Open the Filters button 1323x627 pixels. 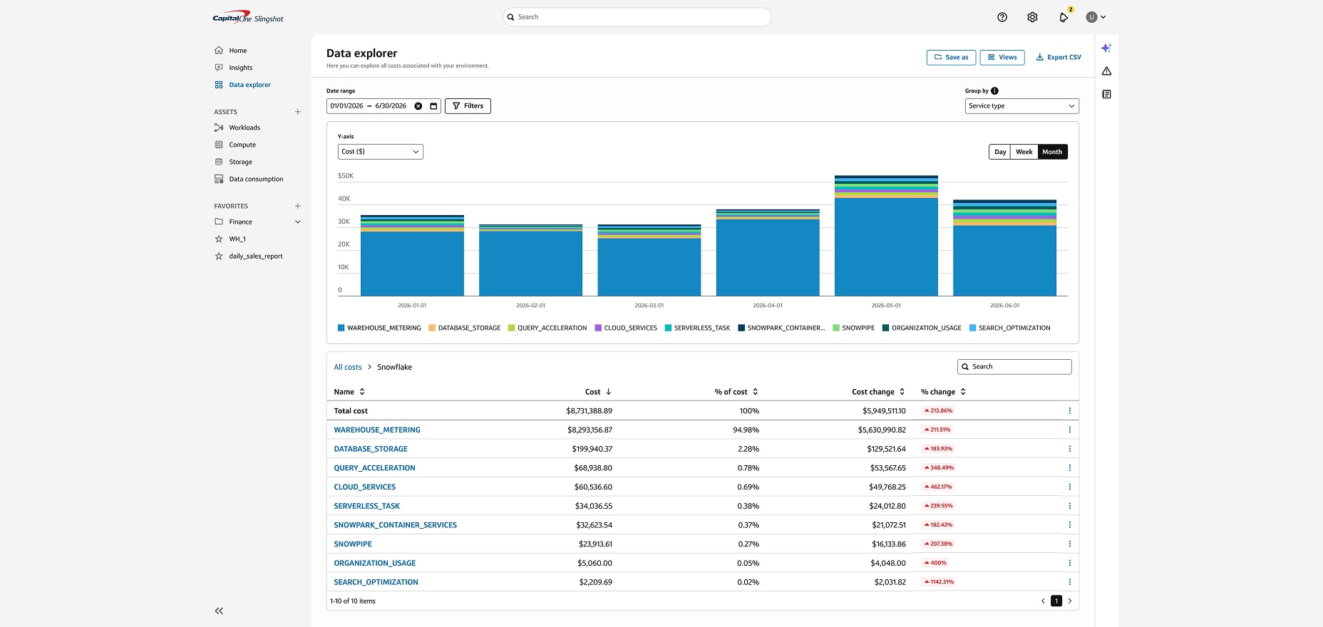(468, 106)
